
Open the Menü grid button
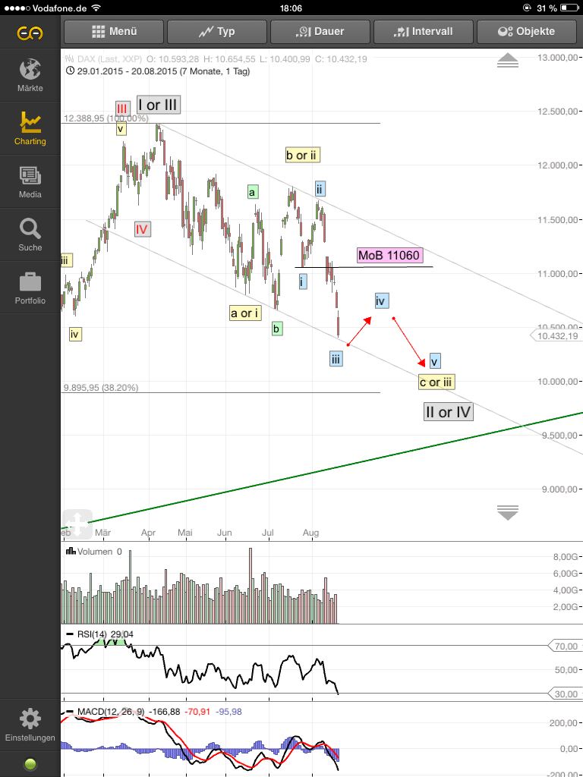pyautogui.click(x=114, y=32)
